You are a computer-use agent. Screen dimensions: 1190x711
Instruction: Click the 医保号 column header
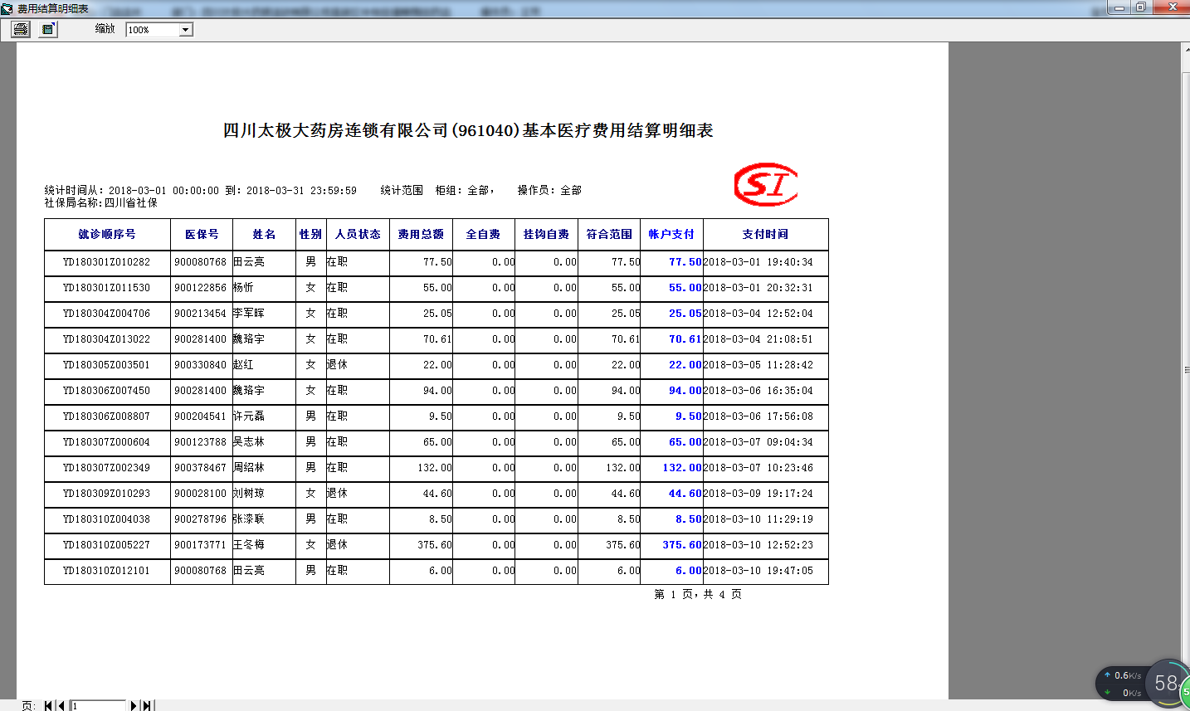[x=202, y=235]
